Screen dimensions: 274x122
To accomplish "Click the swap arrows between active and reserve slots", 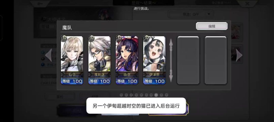I will click(x=172, y=60).
